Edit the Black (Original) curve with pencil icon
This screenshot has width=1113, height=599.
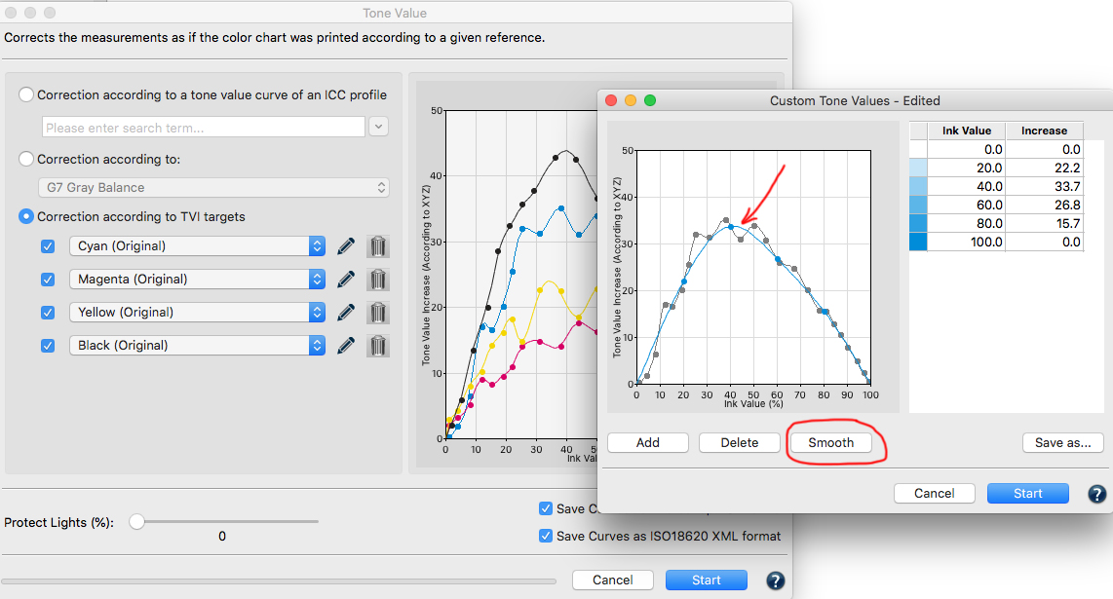click(346, 346)
